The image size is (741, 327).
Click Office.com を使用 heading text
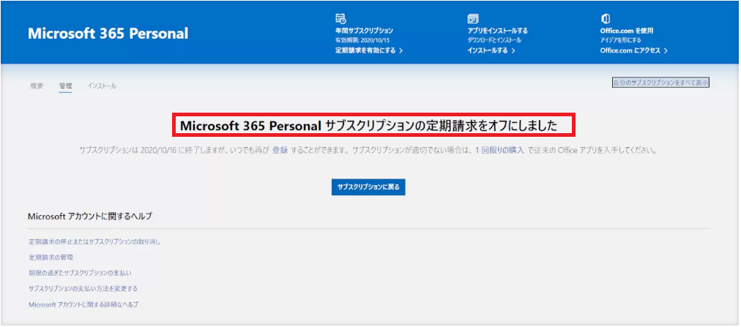point(627,31)
